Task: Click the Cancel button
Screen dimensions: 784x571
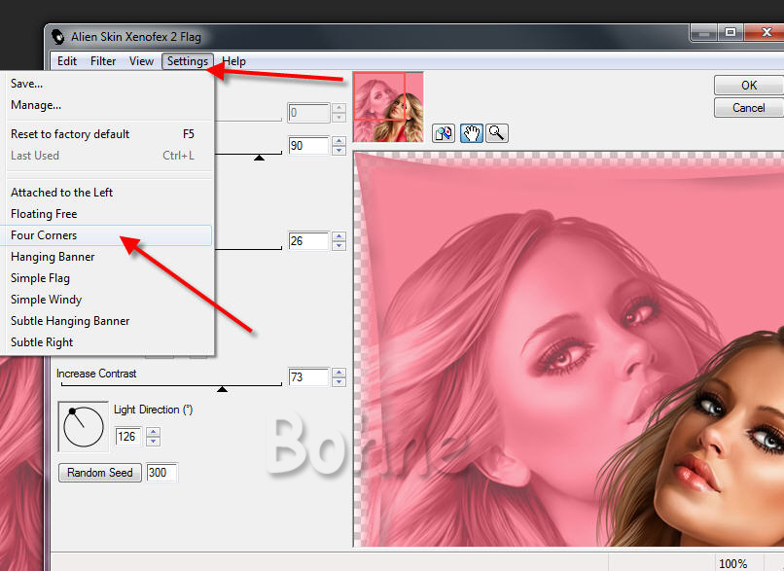Action: pyautogui.click(x=749, y=108)
